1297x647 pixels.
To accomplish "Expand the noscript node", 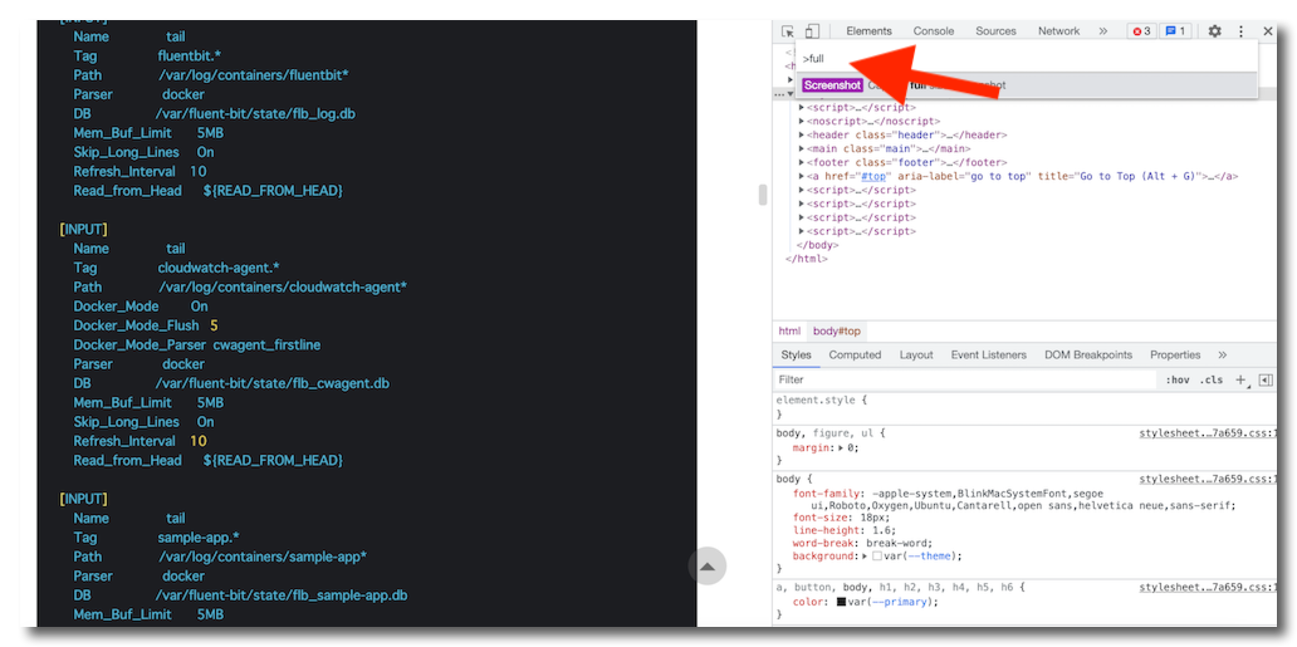I will pyautogui.click(x=801, y=121).
